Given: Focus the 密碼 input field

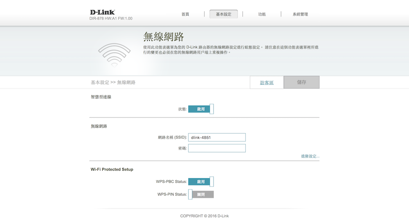Looking at the screenshot, I should coord(217,148).
